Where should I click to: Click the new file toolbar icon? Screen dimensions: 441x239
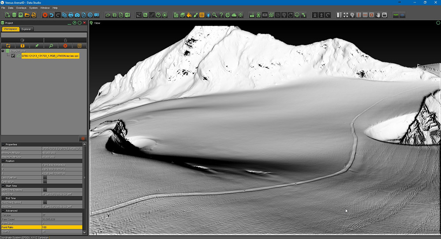tap(7, 15)
